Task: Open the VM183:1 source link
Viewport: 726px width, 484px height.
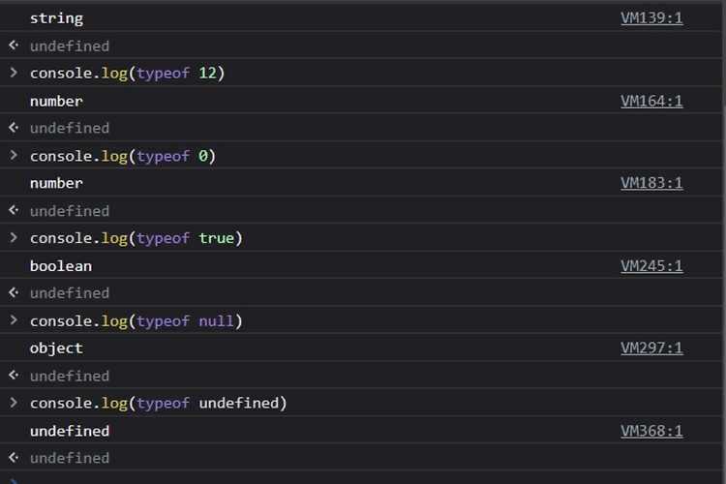Action: click(x=651, y=183)
